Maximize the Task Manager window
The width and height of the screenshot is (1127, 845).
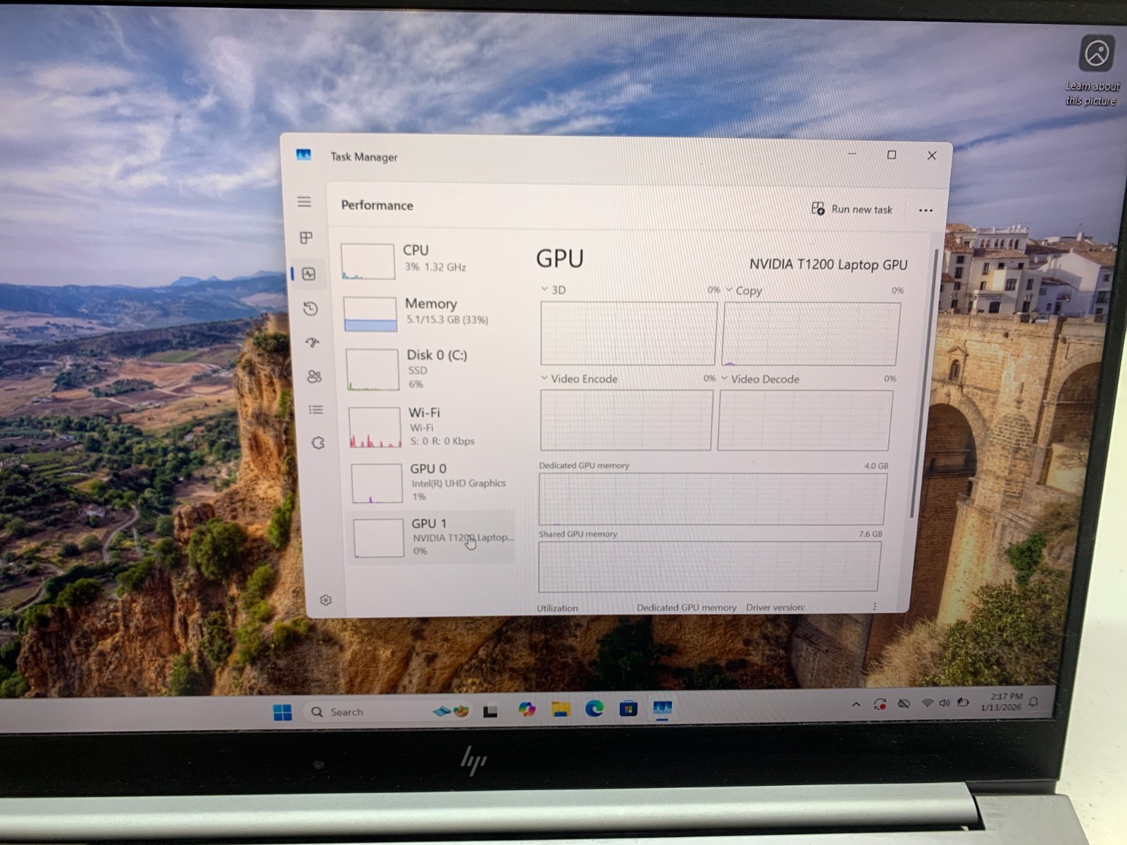pos(891,155)
